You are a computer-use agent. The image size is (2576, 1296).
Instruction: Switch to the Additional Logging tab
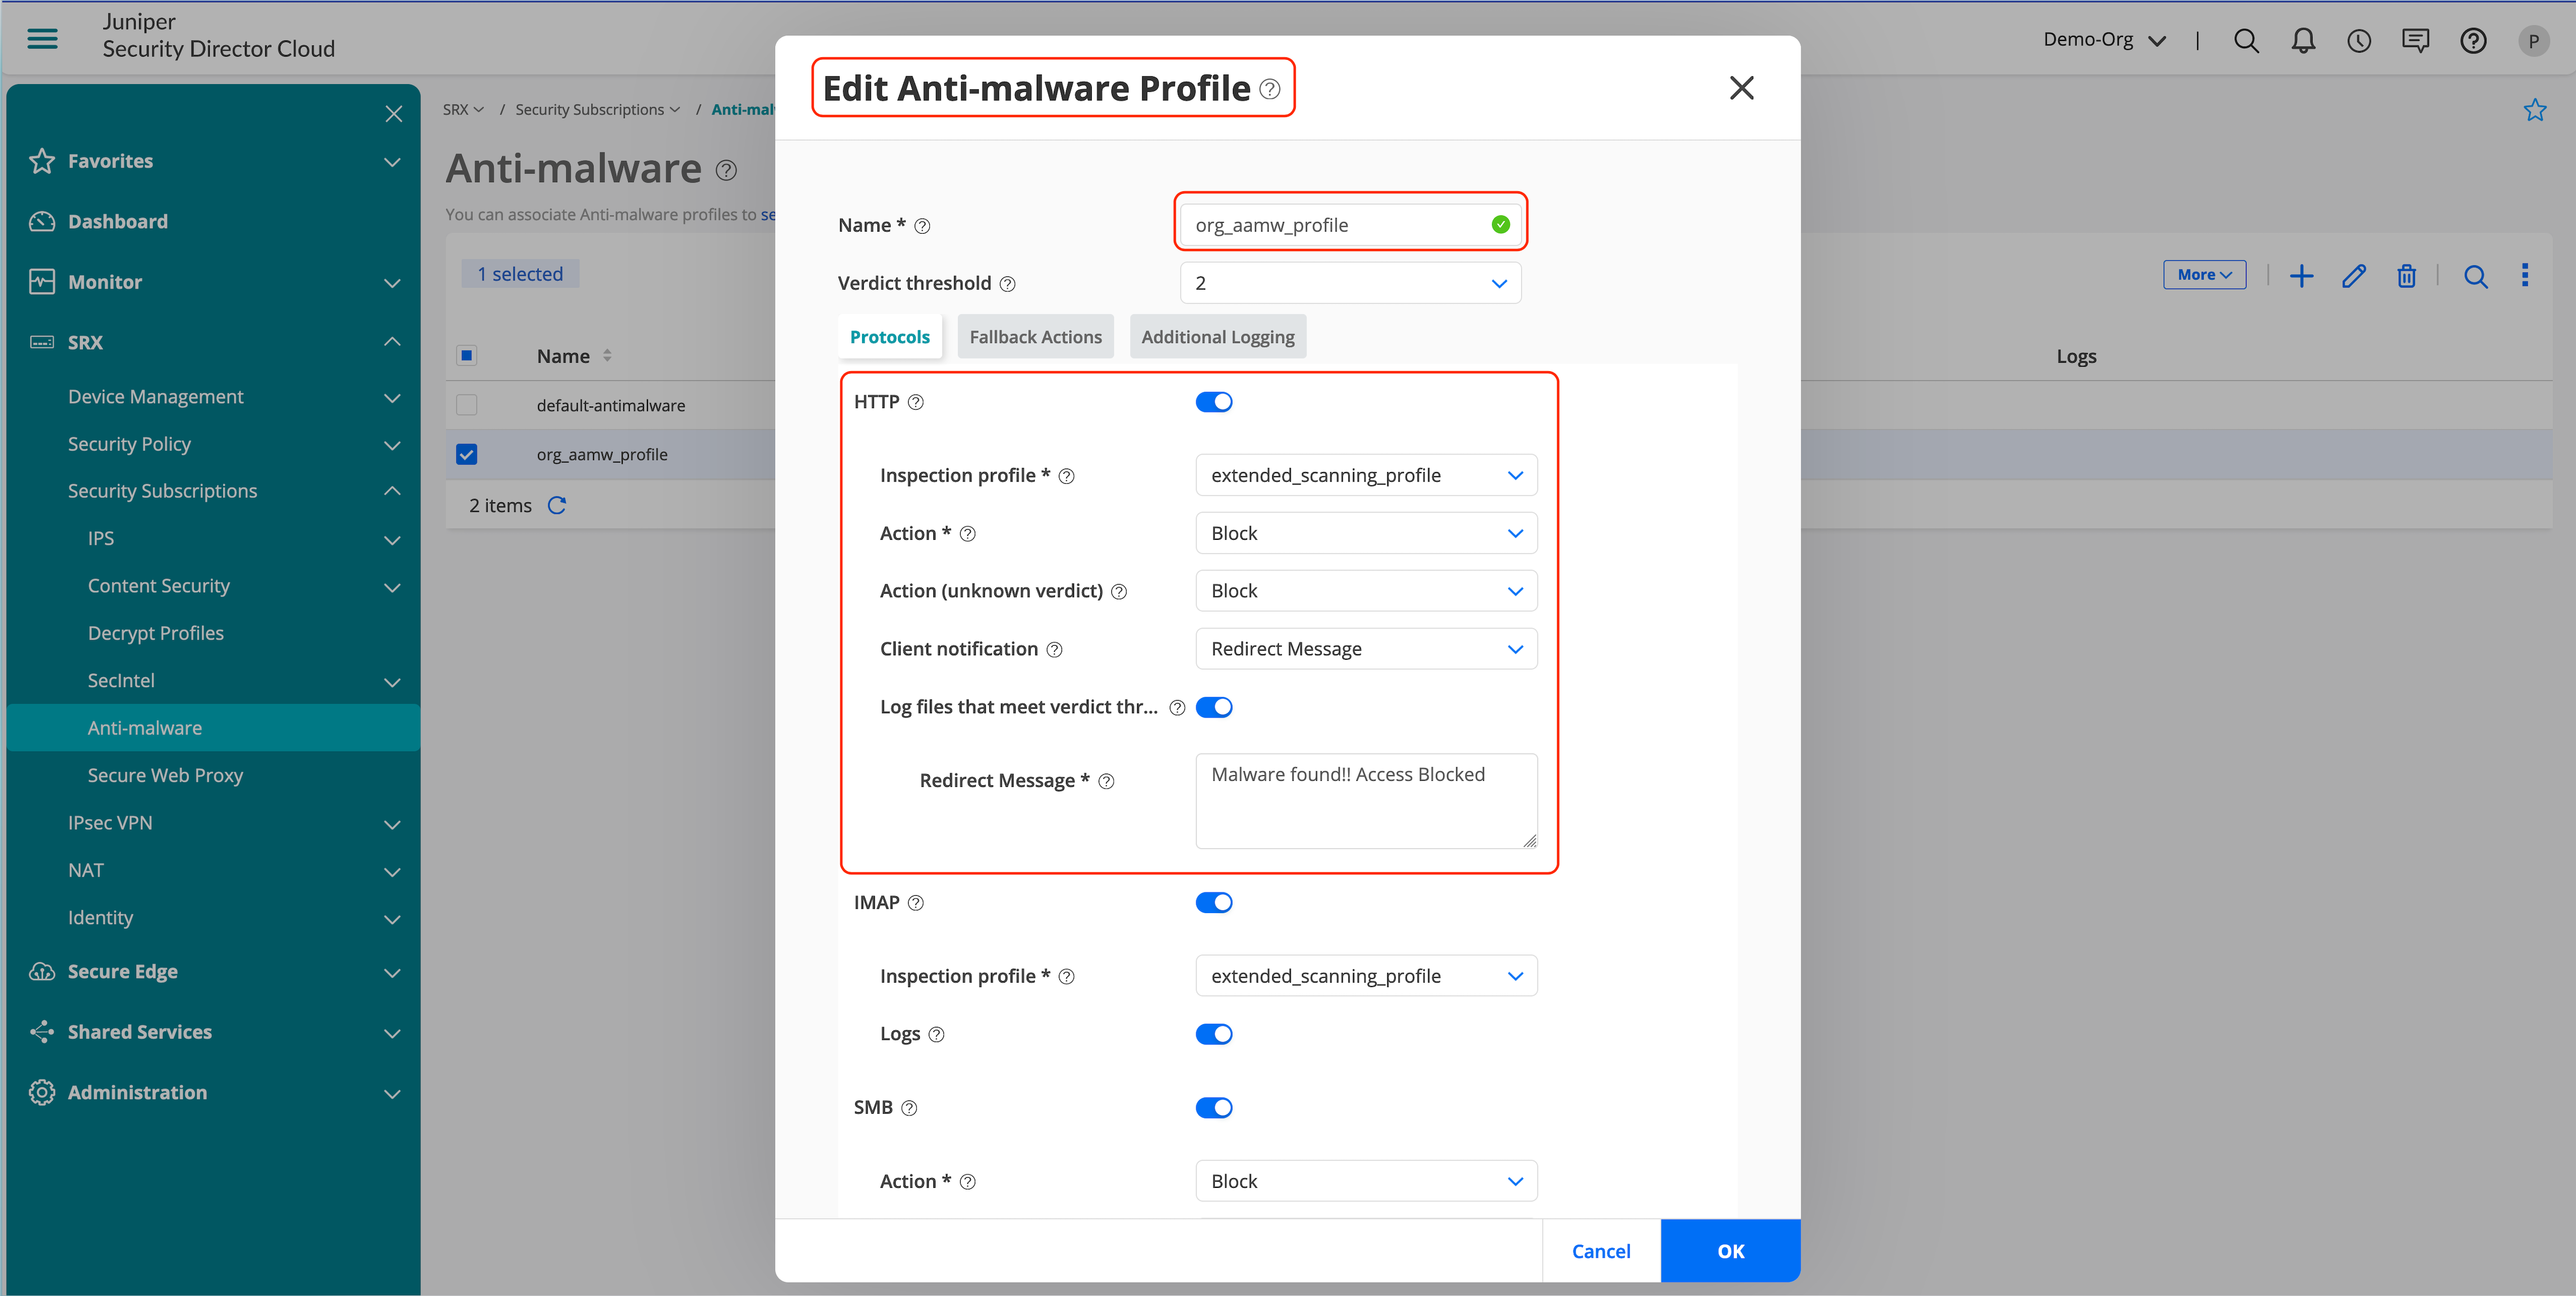1217,337
